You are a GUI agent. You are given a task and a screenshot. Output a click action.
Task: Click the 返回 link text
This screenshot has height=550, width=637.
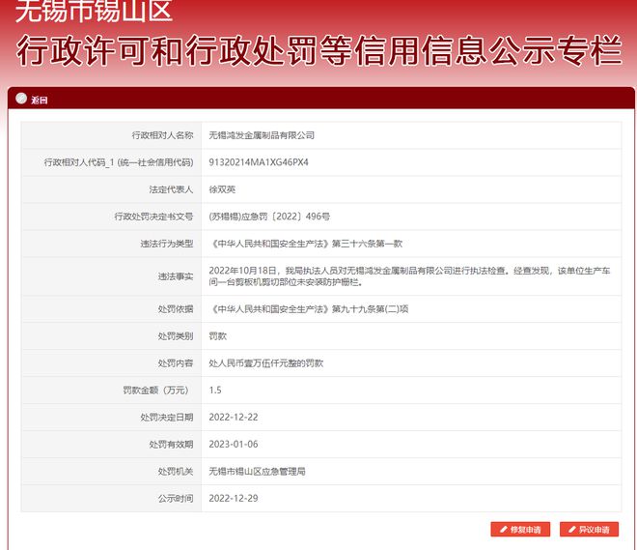point(39,100)
